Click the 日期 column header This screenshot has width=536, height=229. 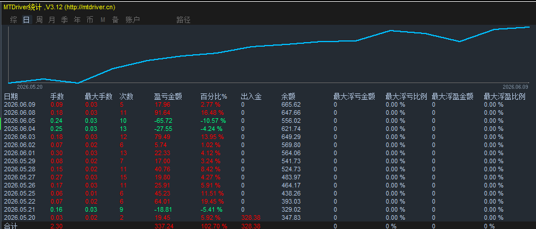[x=11, y=97]
